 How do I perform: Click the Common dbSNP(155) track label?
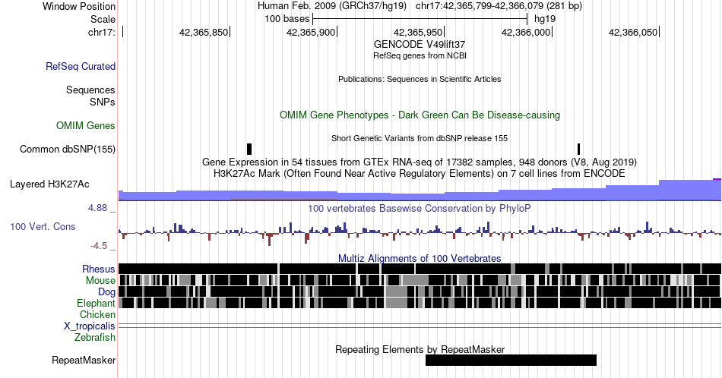tap(68, 149)
